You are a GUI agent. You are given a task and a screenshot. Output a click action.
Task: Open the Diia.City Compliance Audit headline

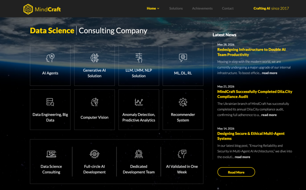(255, 94)
